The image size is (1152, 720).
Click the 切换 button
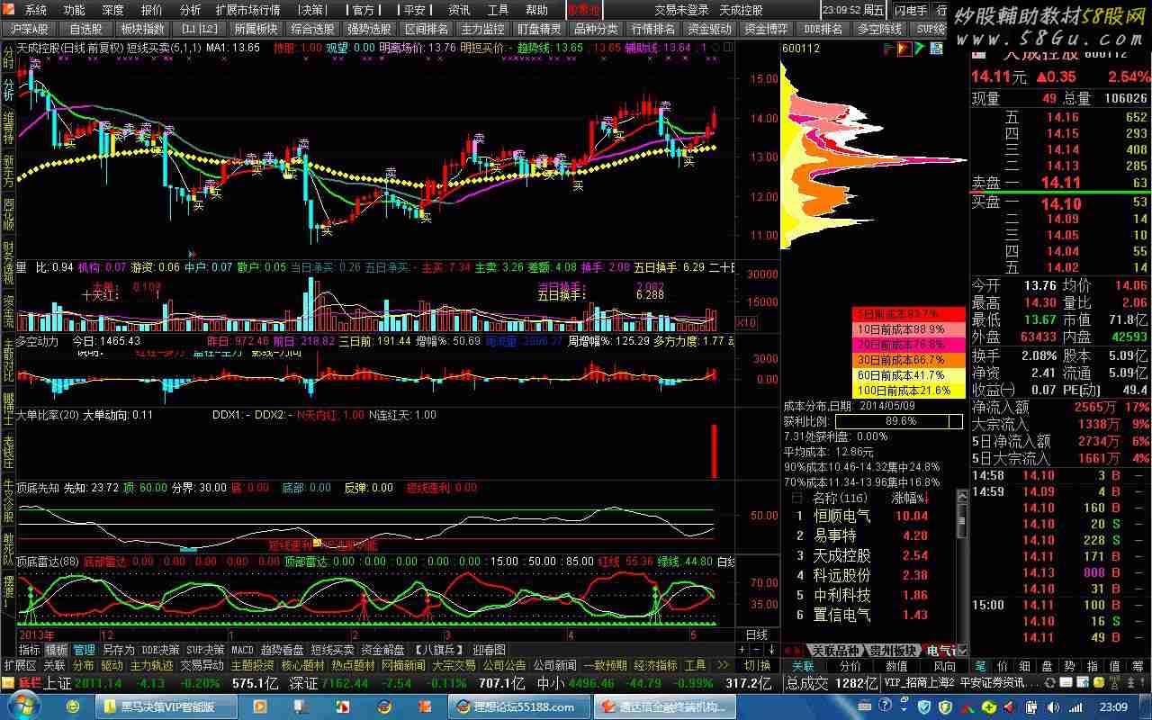coord(757,666)
